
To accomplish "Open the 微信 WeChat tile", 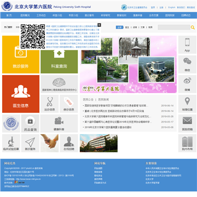I will point(187,65).
